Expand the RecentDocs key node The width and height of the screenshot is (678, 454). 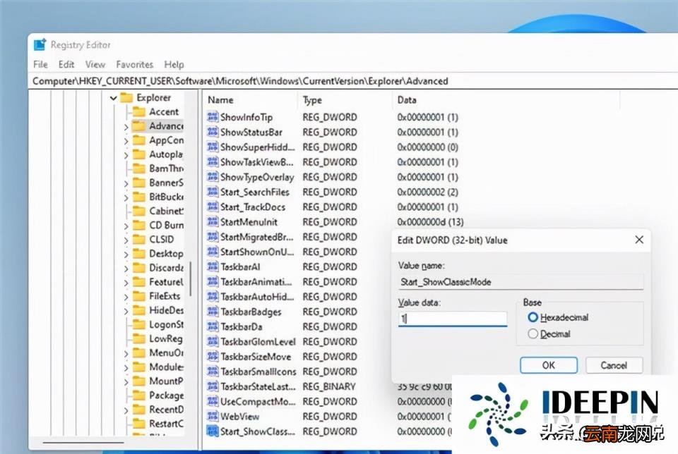tap(126, 410)
